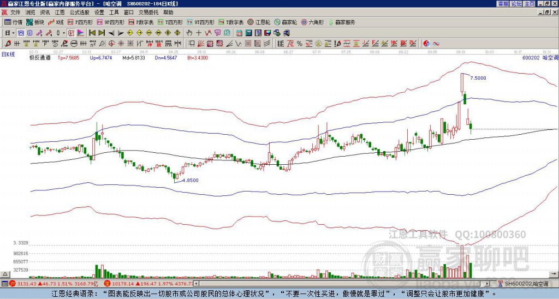Viewport: 559px width, 299px height.
Task: Click the 行情 toolbar button
Action: tap(13, 22)
